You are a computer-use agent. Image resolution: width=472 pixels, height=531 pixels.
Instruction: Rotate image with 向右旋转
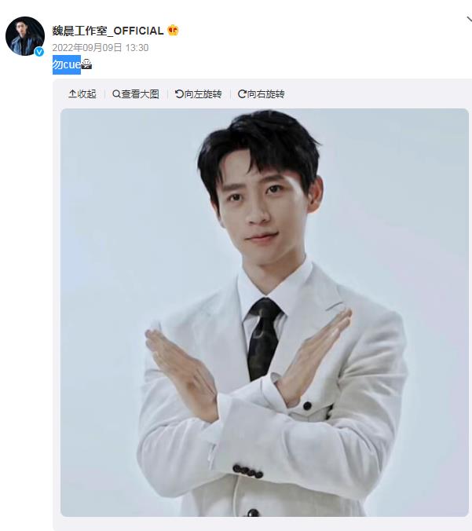(261, 93)
